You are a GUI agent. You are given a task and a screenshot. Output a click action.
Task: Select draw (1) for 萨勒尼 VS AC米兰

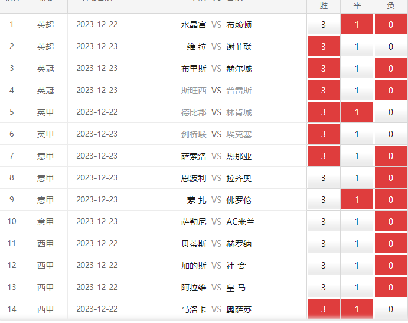pyautogui.click(x=357, y=222)
